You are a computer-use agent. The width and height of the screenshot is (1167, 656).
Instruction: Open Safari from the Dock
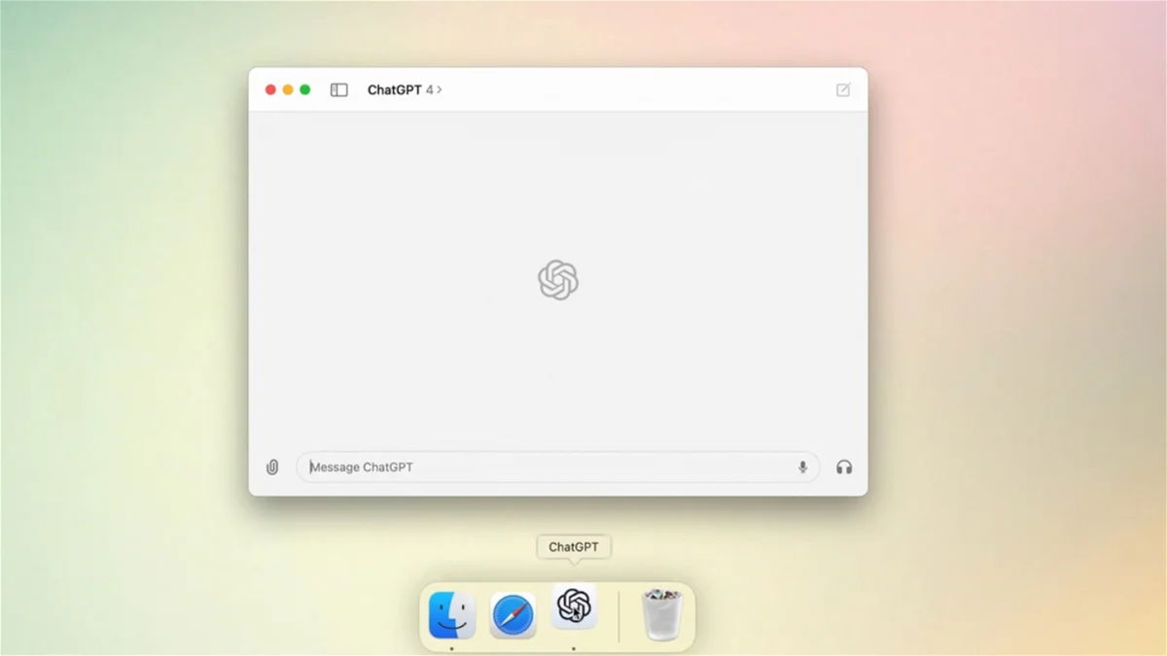(x=513, y=615)
